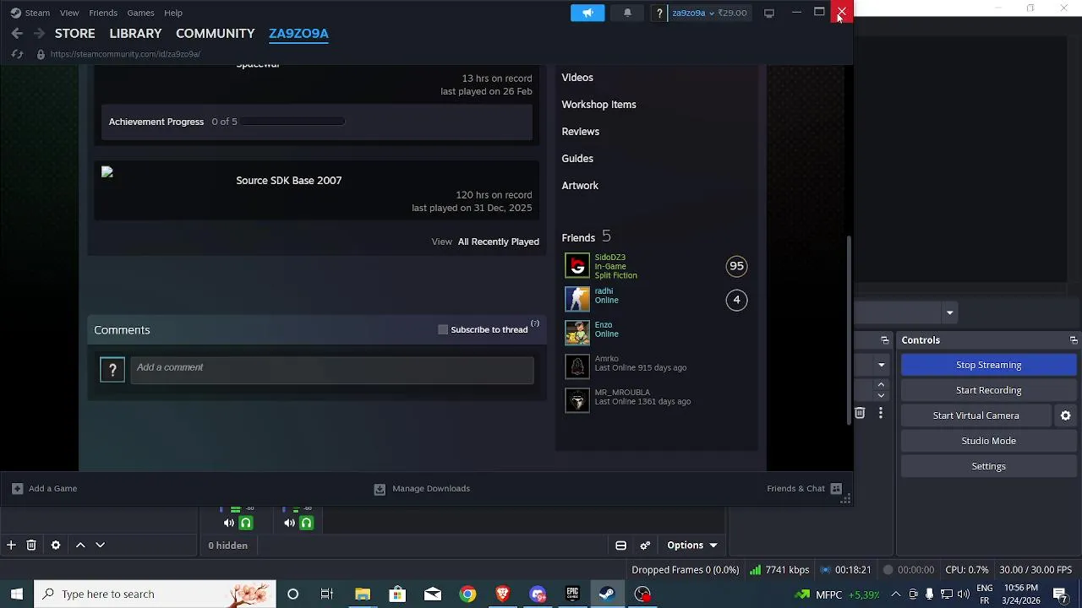Toggle OBS Studio Mode
The width and height of the screenshot is (1082, 608).
(988, 441)
